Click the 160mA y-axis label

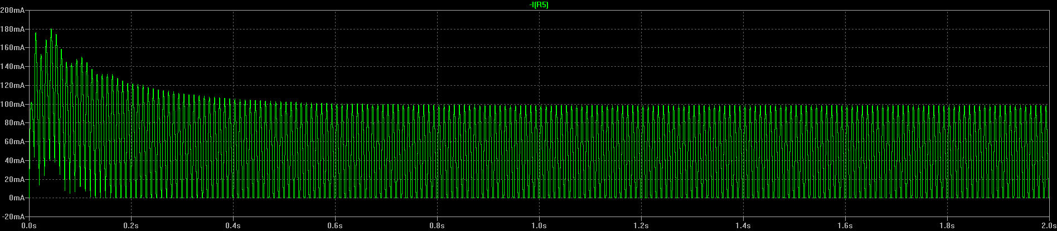(12, 48)
